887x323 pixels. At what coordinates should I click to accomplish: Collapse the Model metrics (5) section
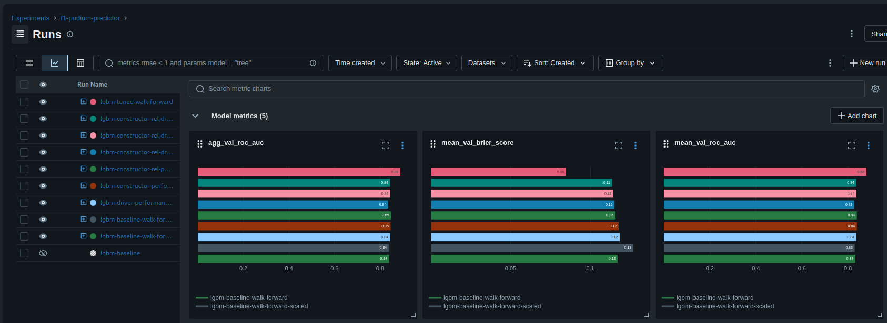click(x=195, y=116)
